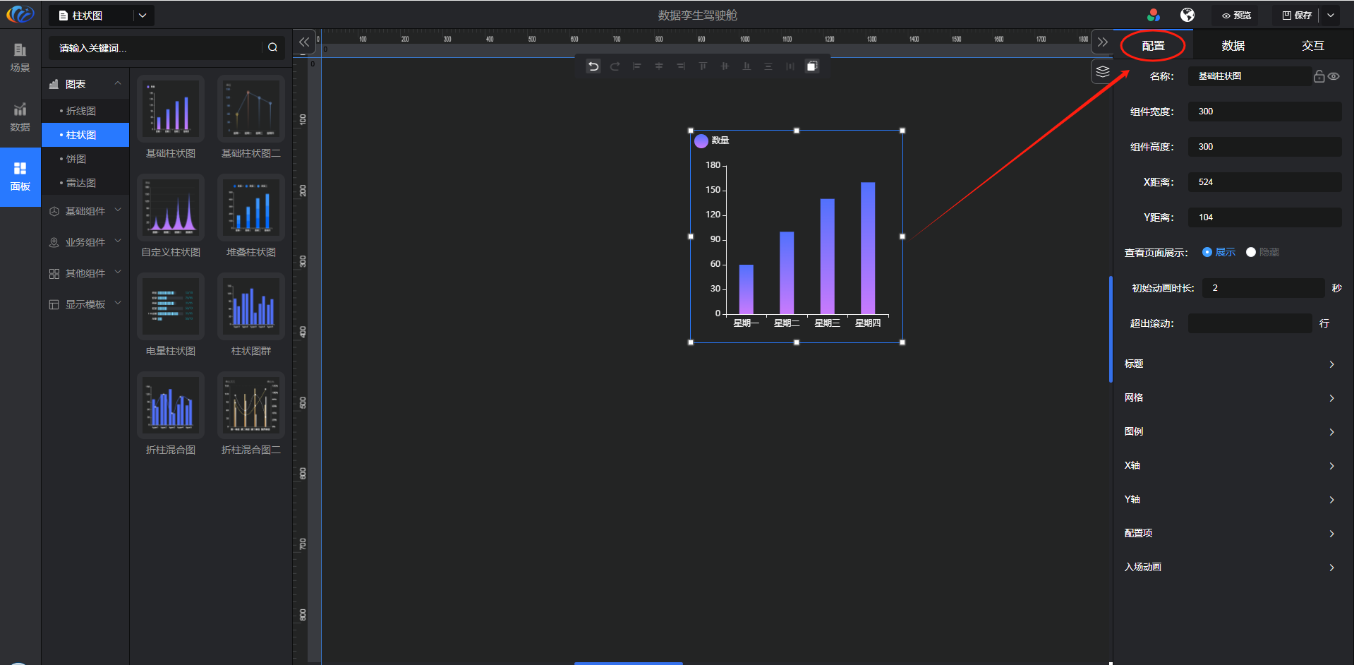Click the redo arrow in canvas toolbar
Screen dimensions: 1354x665
pos(615,66)
